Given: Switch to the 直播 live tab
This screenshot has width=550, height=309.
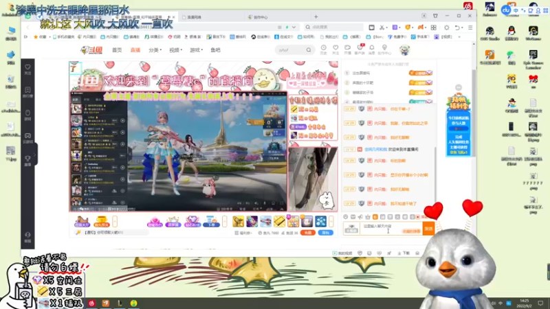Looking at the screenshot, I should point(135,50).
